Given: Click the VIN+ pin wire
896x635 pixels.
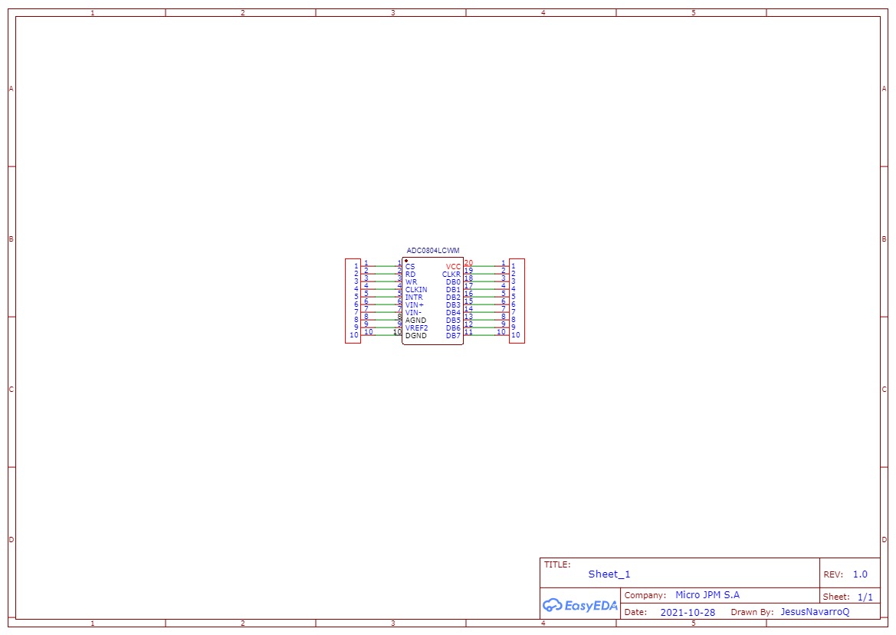Looking at the screenshot, I should (x=384, y=304).
